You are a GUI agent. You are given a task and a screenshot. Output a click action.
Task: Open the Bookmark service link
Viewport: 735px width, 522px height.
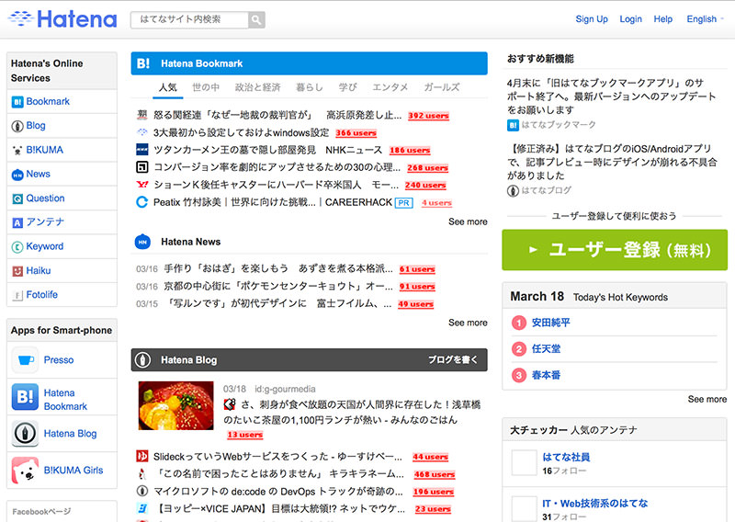(48, 101)
